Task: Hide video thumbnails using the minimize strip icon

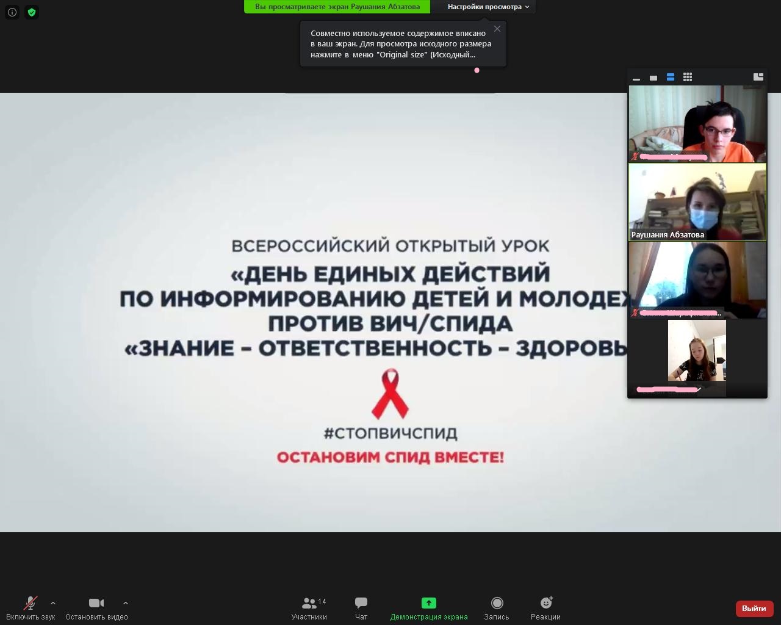Action: (x=636, y=78)
